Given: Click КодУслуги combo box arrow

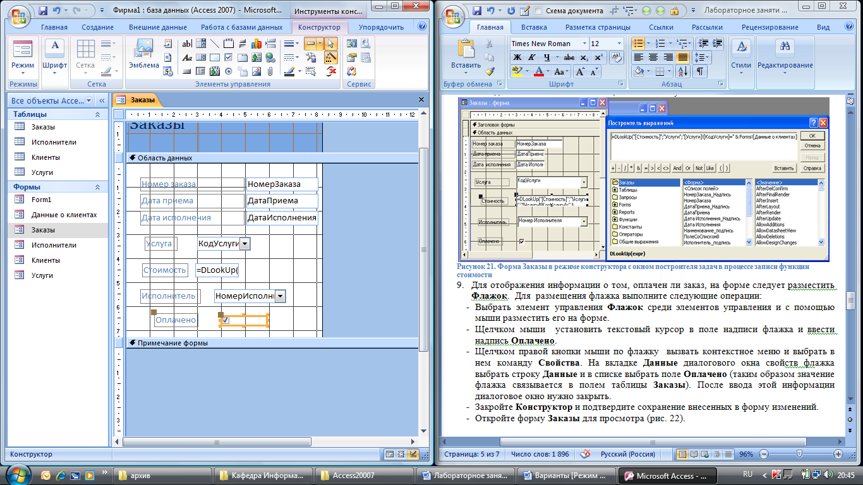Looking at the screenshot, I should (x=245, y=243).
